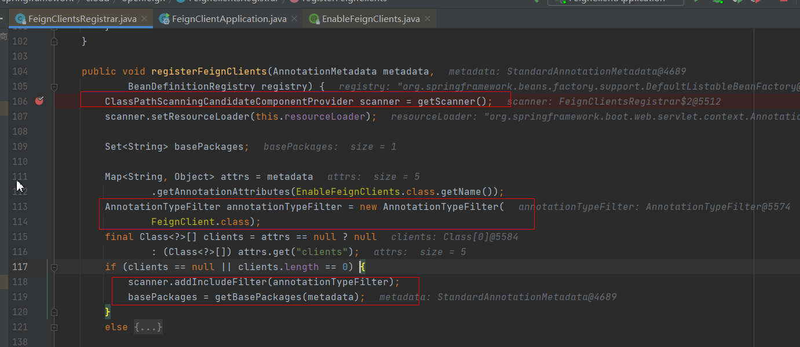Collapse the method fold marker at line 105

click(54, 87)
